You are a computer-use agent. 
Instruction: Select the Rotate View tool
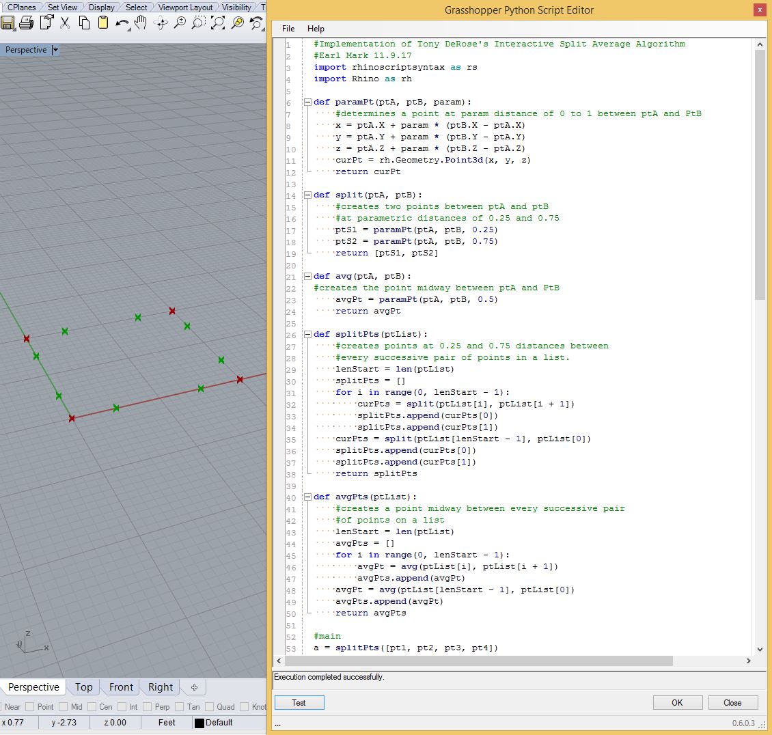161,23
